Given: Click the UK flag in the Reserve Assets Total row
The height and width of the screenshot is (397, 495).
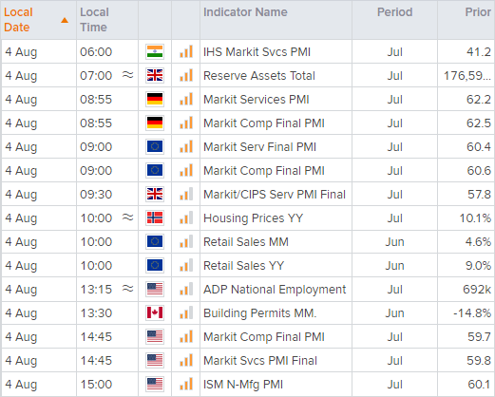Looking at the screenshot, I should [x=155, y=75].
